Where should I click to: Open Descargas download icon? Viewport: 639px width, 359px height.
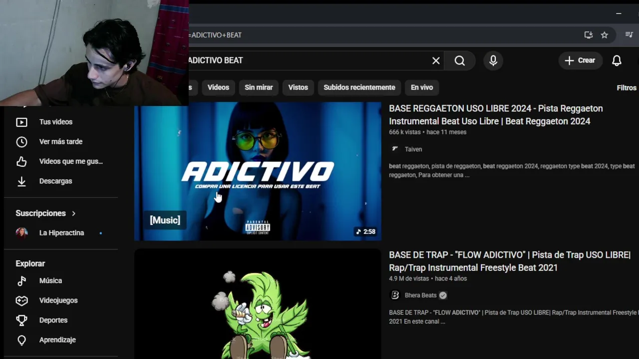tap(21, 181)
